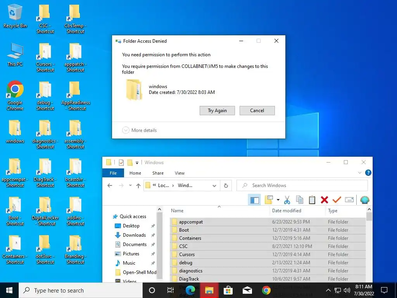
Task: Refresh the Windows folder view
Action: click(x=226, y=185)
